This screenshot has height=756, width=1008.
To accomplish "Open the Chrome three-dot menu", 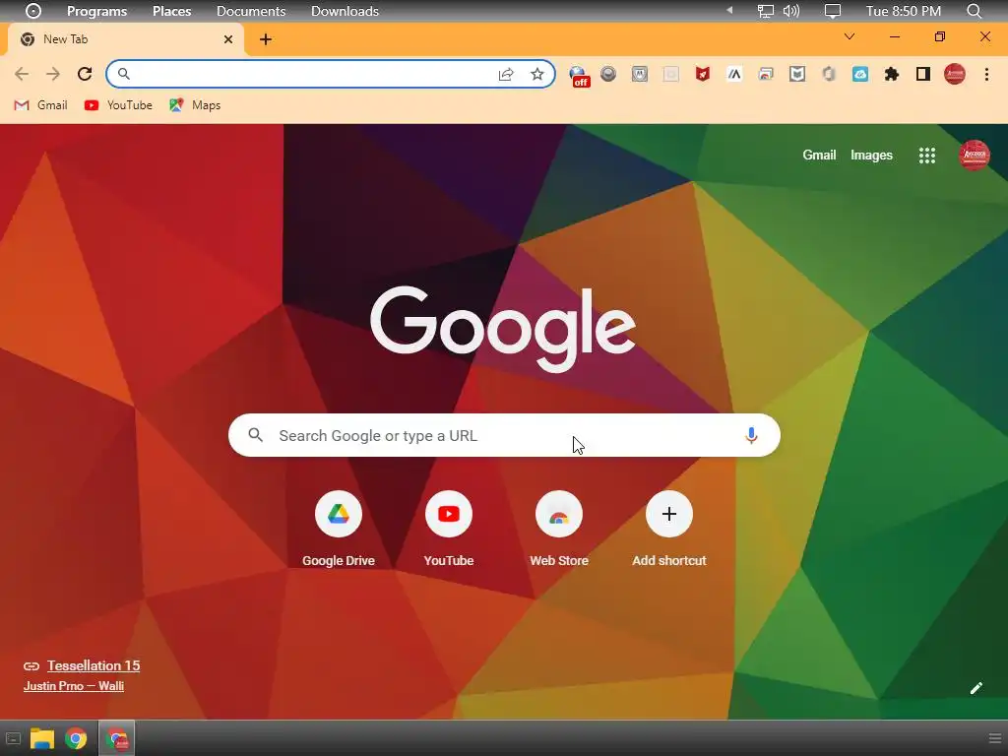I will [986, 74].
